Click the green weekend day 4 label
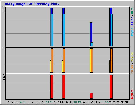Viewport: 135px width, 105px height. (21, 102)
